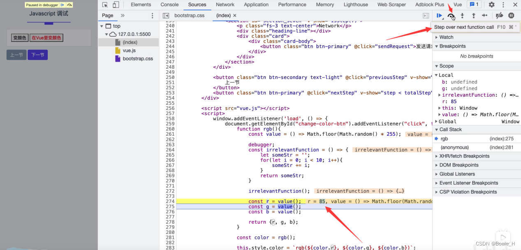The height and width of the screenshot is (250, 521).
Task: Open the Lighthouse tab
Action: [x=356, y=5]
